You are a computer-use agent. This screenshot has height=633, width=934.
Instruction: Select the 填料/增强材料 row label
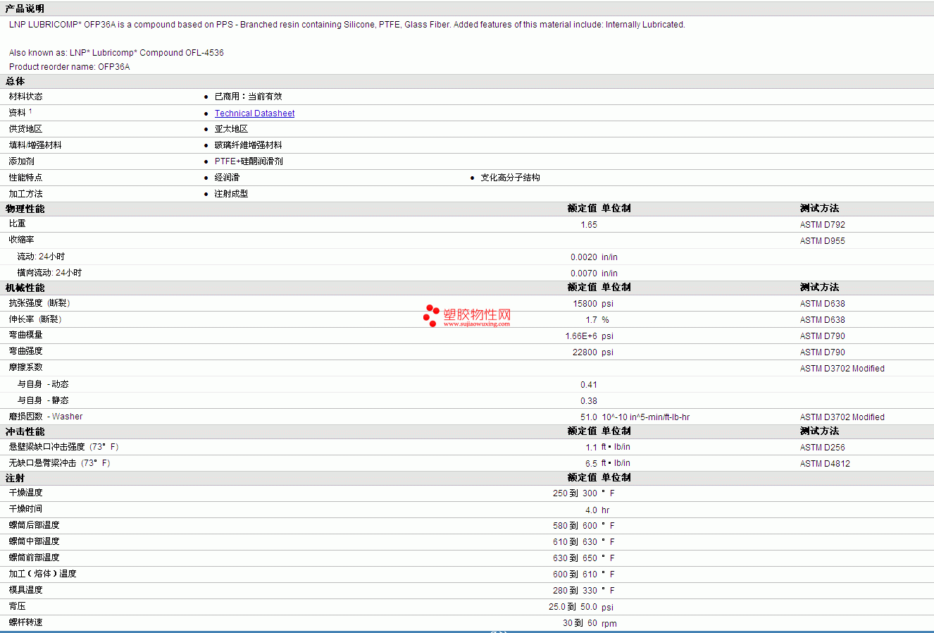(35, 145)
